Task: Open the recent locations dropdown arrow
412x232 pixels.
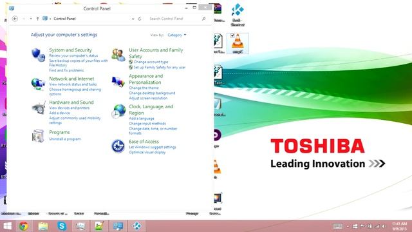Action: tap(31, 19)
